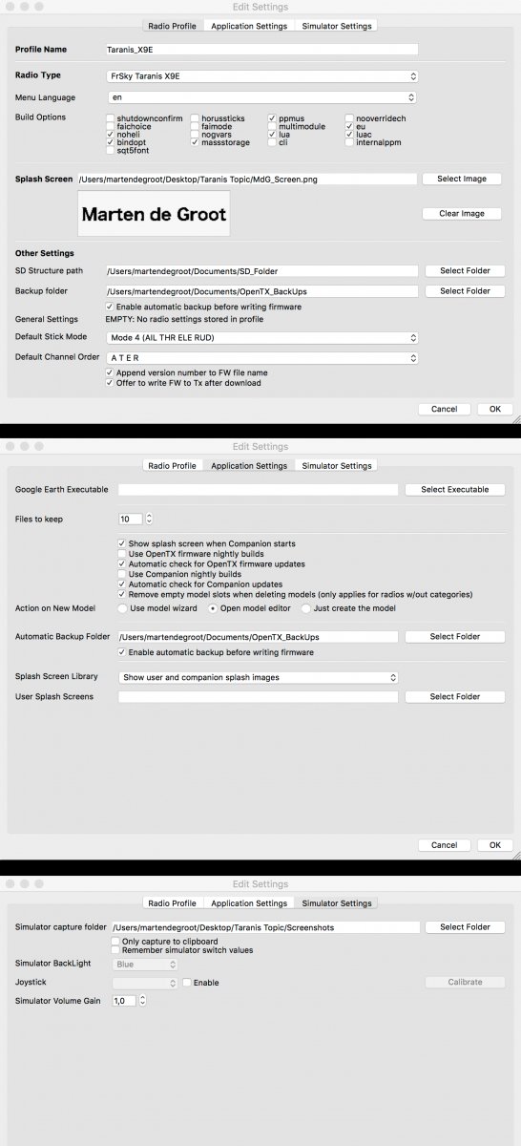Click the Backup folder path field
521x1146 pixels.
(261, 291)
